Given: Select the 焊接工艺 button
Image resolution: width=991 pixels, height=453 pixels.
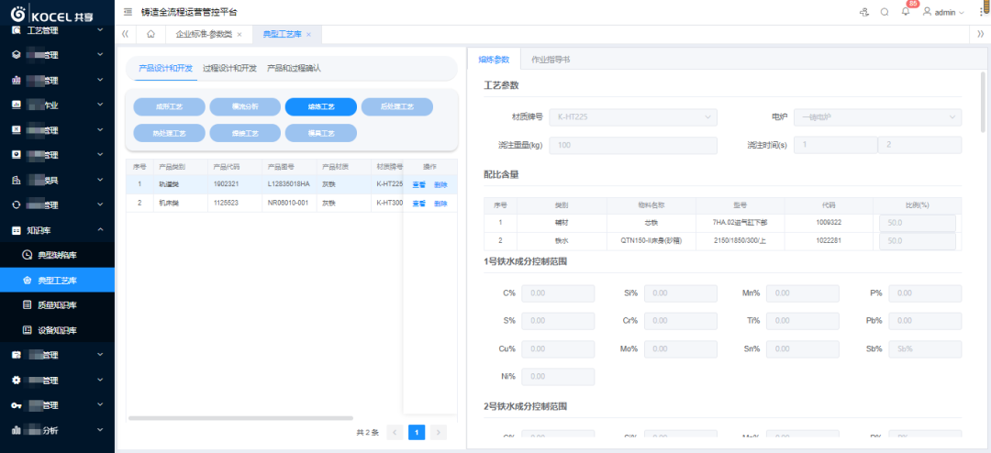Looking at the screenshot, I should pyautogui.click(x=245, y=133).
